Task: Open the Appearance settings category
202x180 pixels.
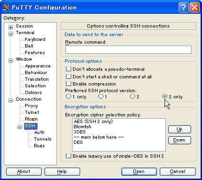Action: pos(37,66)
